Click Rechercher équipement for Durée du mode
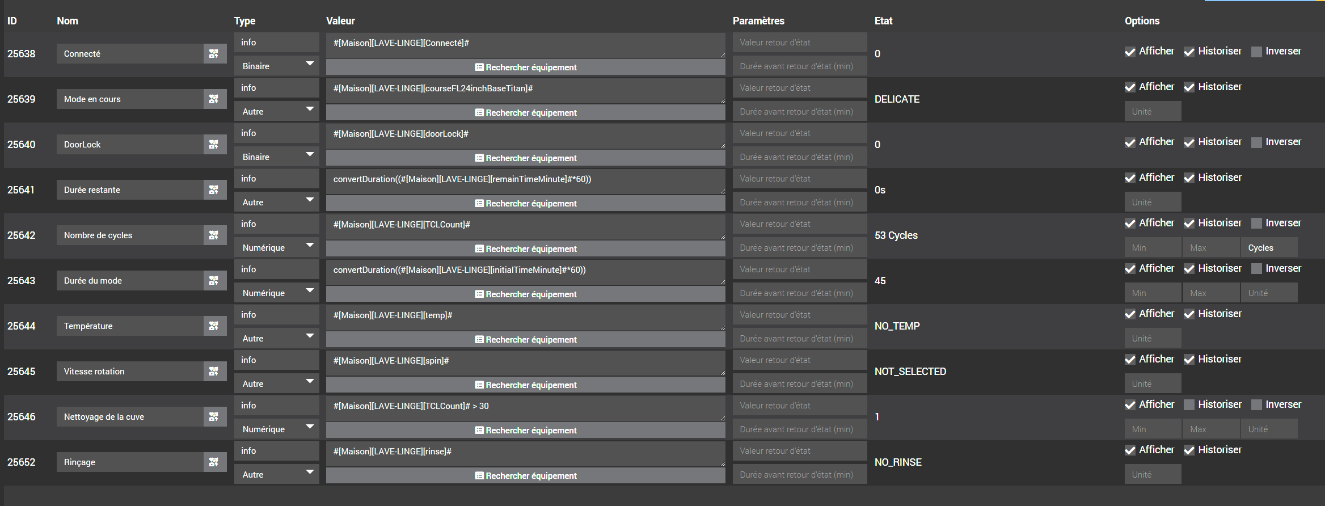 (525, 294)
